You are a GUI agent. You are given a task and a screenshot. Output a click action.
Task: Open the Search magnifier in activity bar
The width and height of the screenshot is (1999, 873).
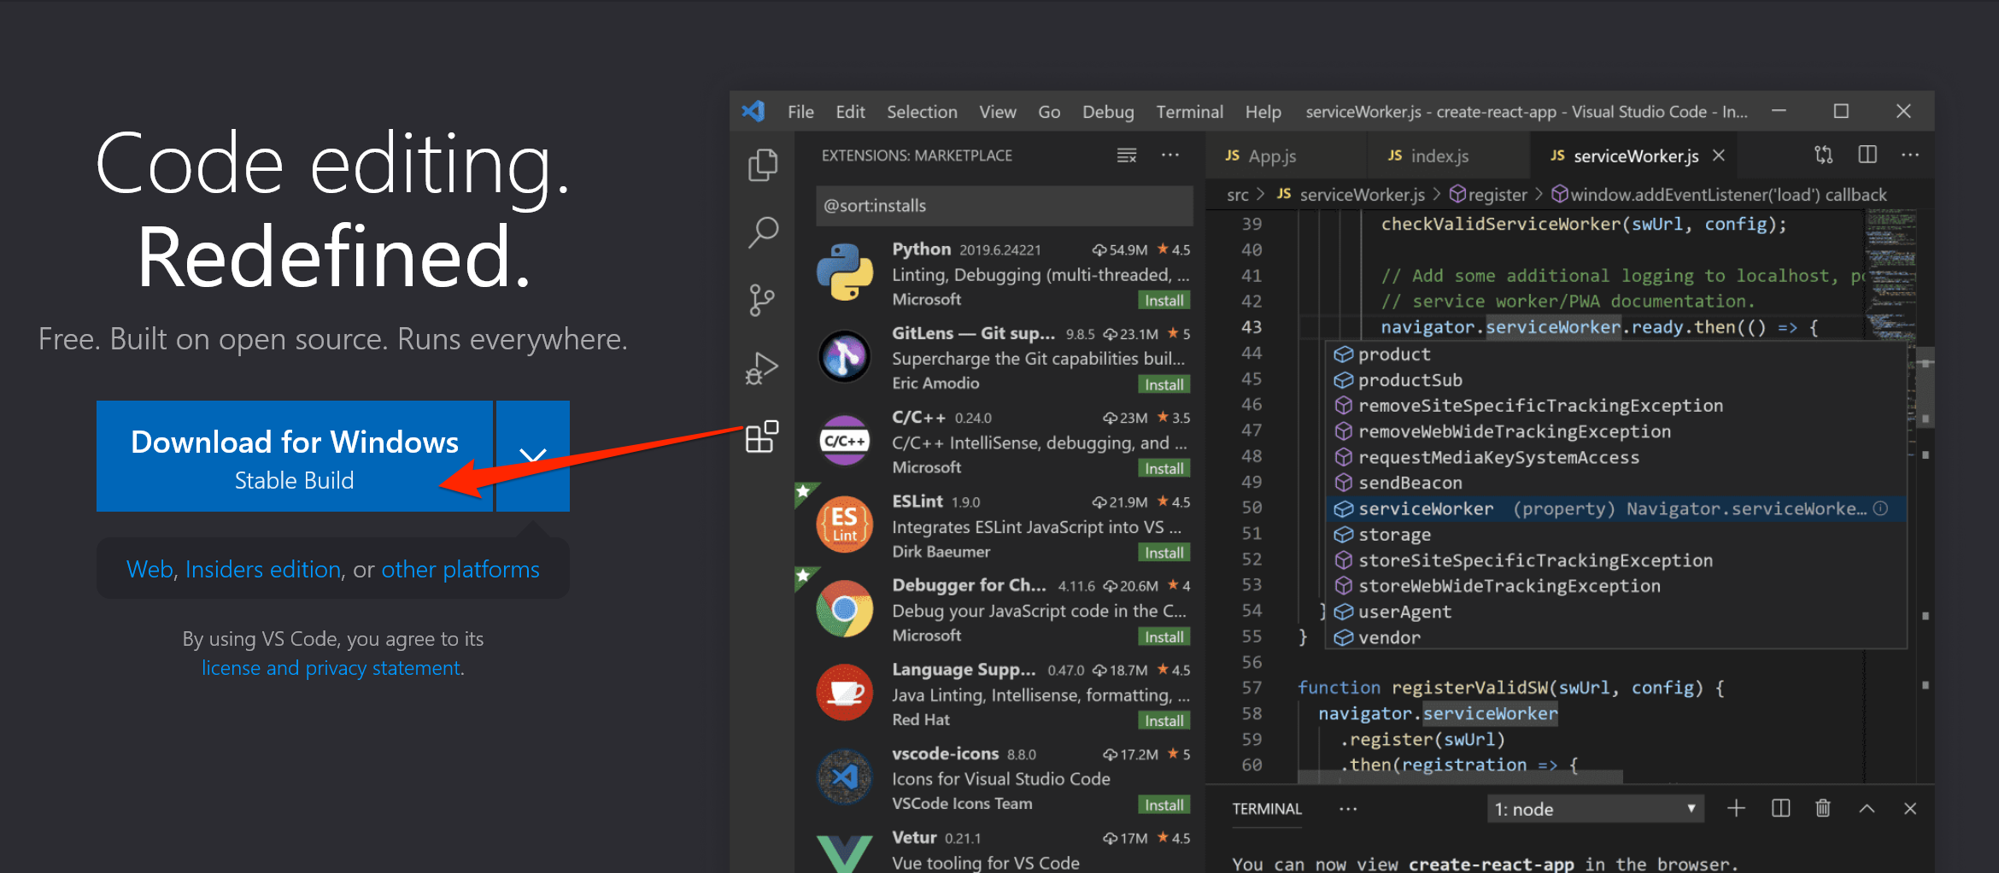pyautogui.click(x=762, y=231)
